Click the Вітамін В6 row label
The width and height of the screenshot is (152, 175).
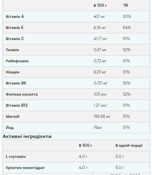(16, 83)
